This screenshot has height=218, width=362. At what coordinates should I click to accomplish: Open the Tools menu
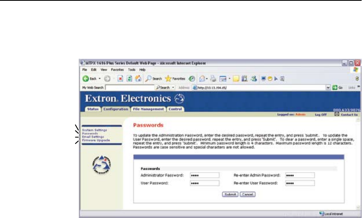(x=132, y=70)
